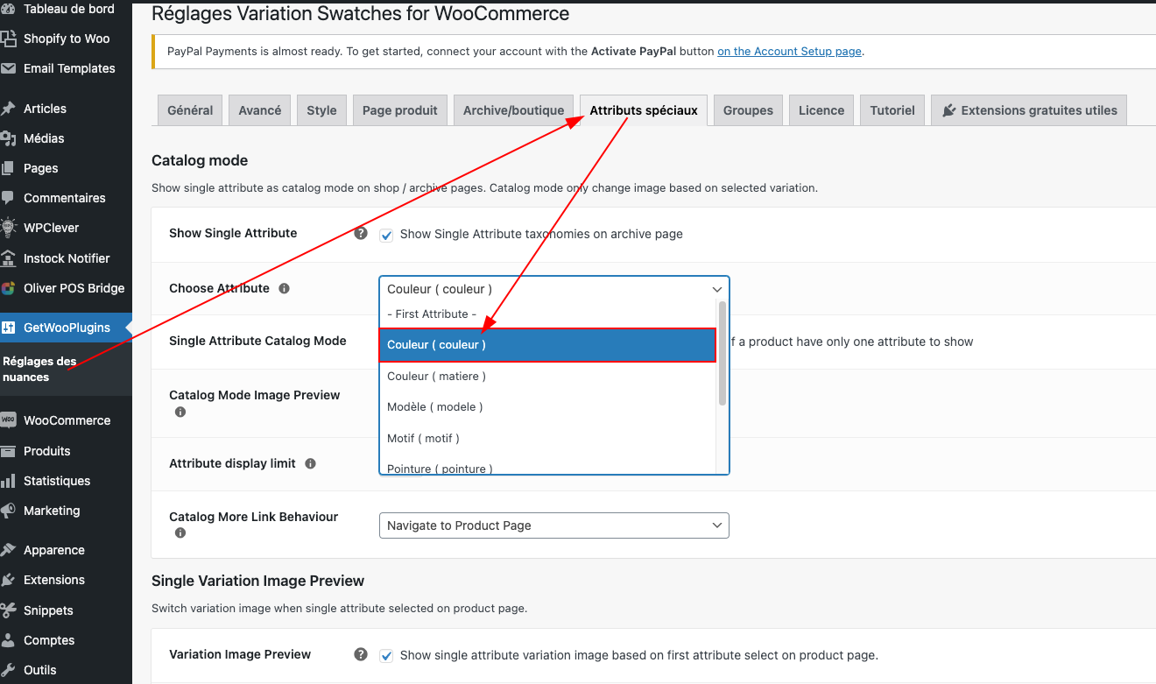
Task: Click the WPClever lightbulb icon
Action: [8, 228]
